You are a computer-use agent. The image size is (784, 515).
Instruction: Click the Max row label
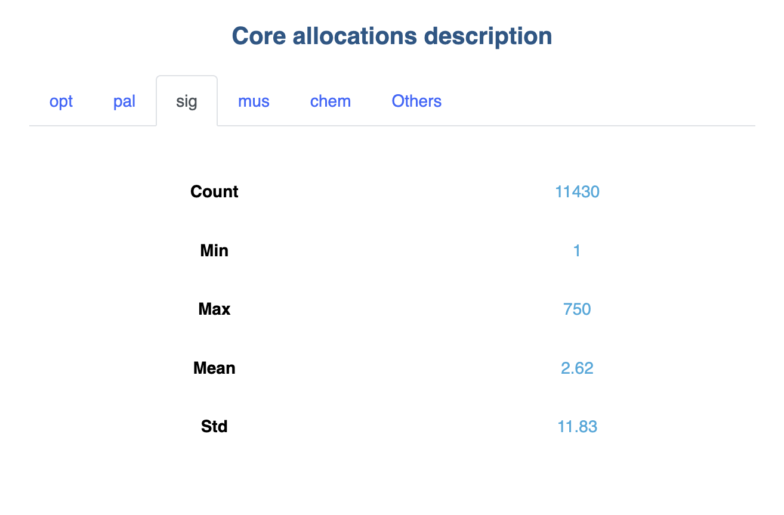click(x=214, y=309)
